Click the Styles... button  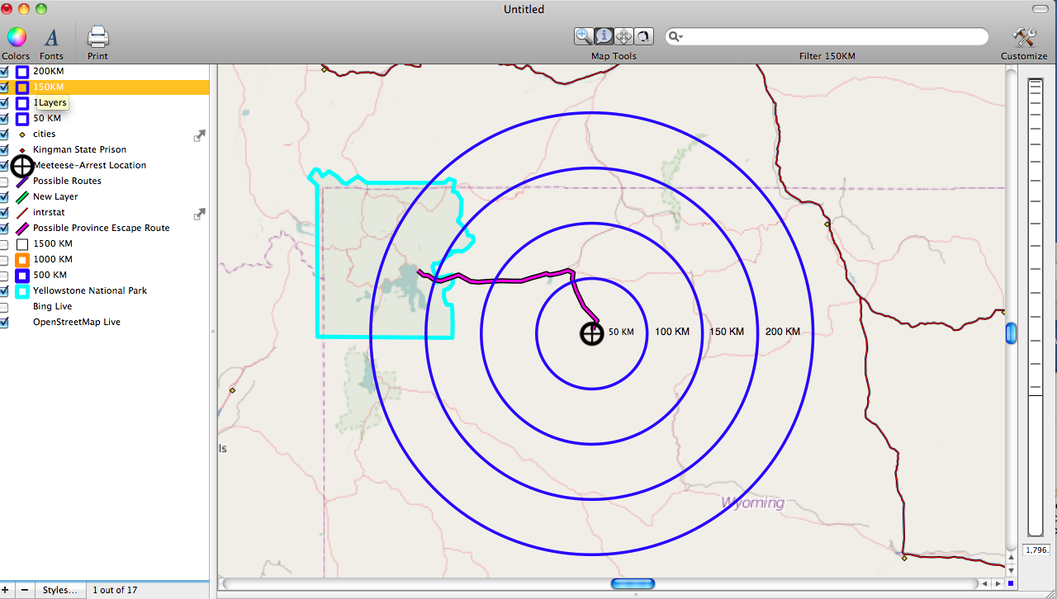[60, 590]
